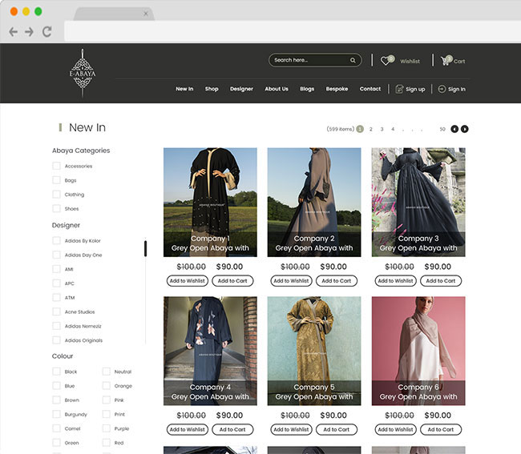521x454 pixels.
Task: Click the Sign up pencil icon
Action: click(x=399, y=89)
